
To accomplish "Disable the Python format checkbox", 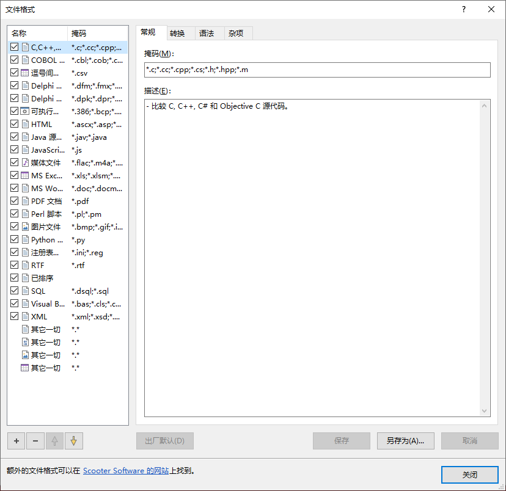I will 14,239.
